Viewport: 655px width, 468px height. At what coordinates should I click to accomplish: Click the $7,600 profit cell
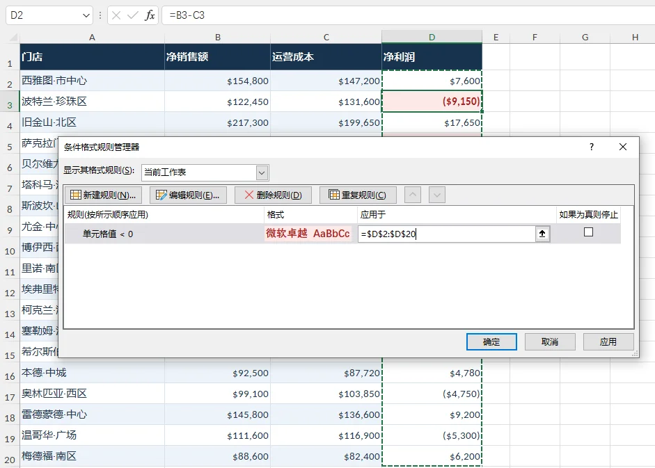pos(432,81)
